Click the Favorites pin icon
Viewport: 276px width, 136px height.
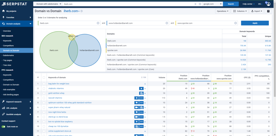[x=3, y=17]
